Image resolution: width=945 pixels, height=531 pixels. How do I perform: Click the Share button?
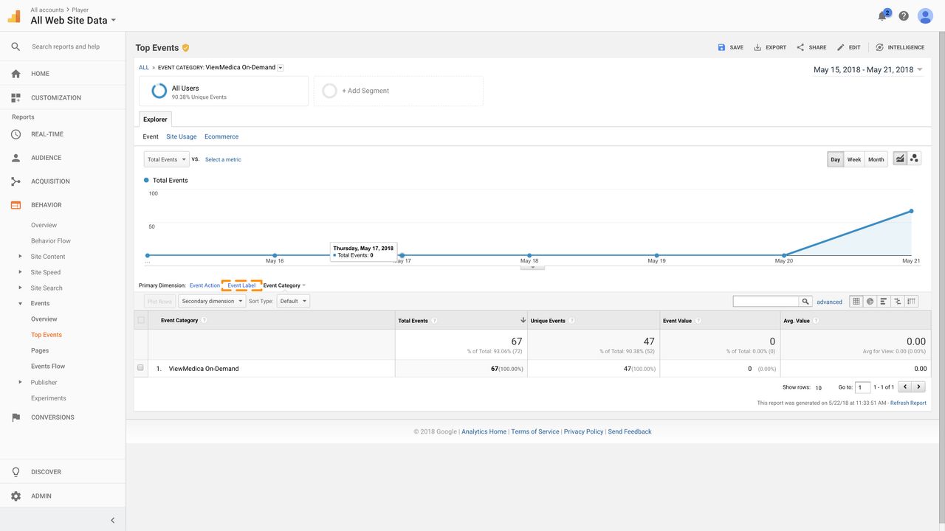811,47
